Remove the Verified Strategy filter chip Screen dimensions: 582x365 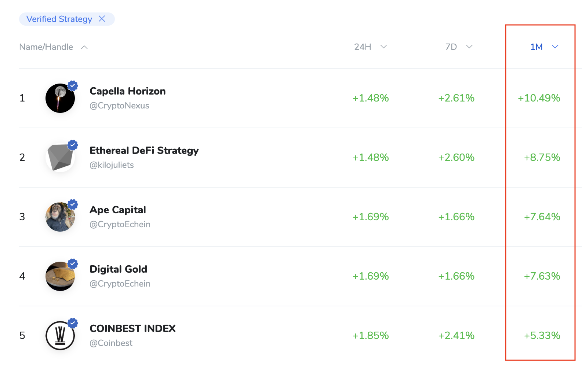(x=102, y=19)
